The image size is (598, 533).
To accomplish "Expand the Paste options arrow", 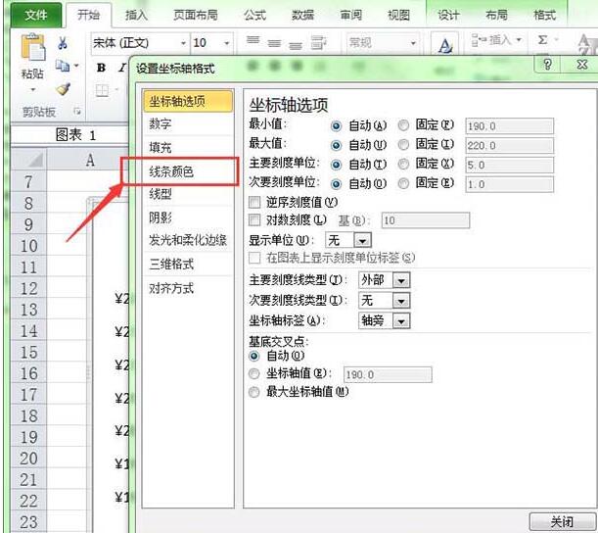I will 33,90.
